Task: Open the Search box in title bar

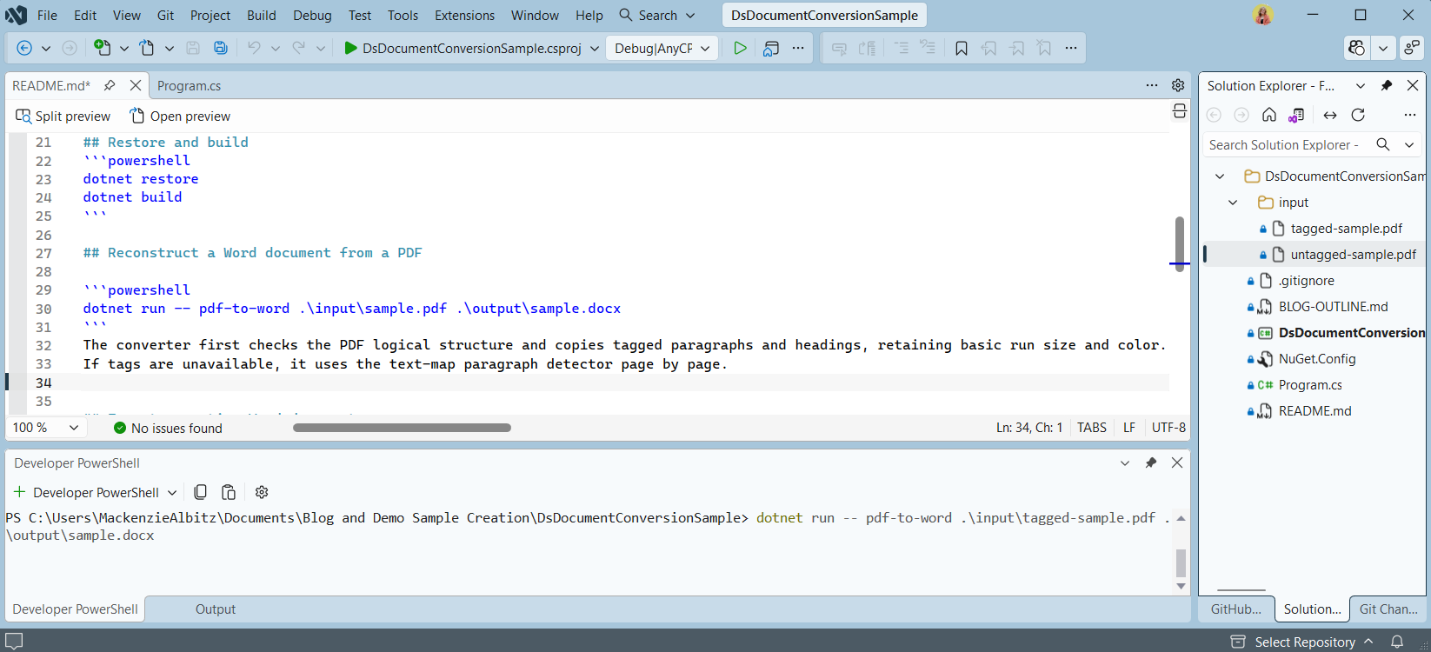Action: point(657,15)
